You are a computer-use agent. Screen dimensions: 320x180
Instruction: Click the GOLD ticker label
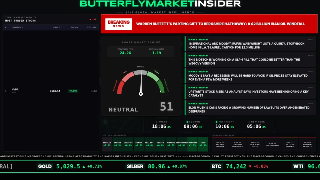[x=45, y=166]
